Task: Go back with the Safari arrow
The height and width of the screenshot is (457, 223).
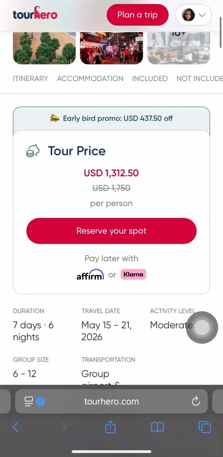Action: (x=16, y=427)
